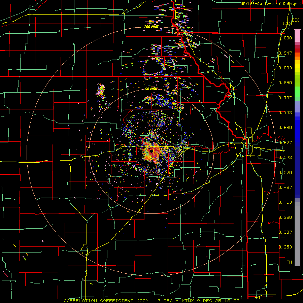This screenshot has height=303, width=303.
Task: Click the 0.840 legend value
Action: click(x=285, y=83)
